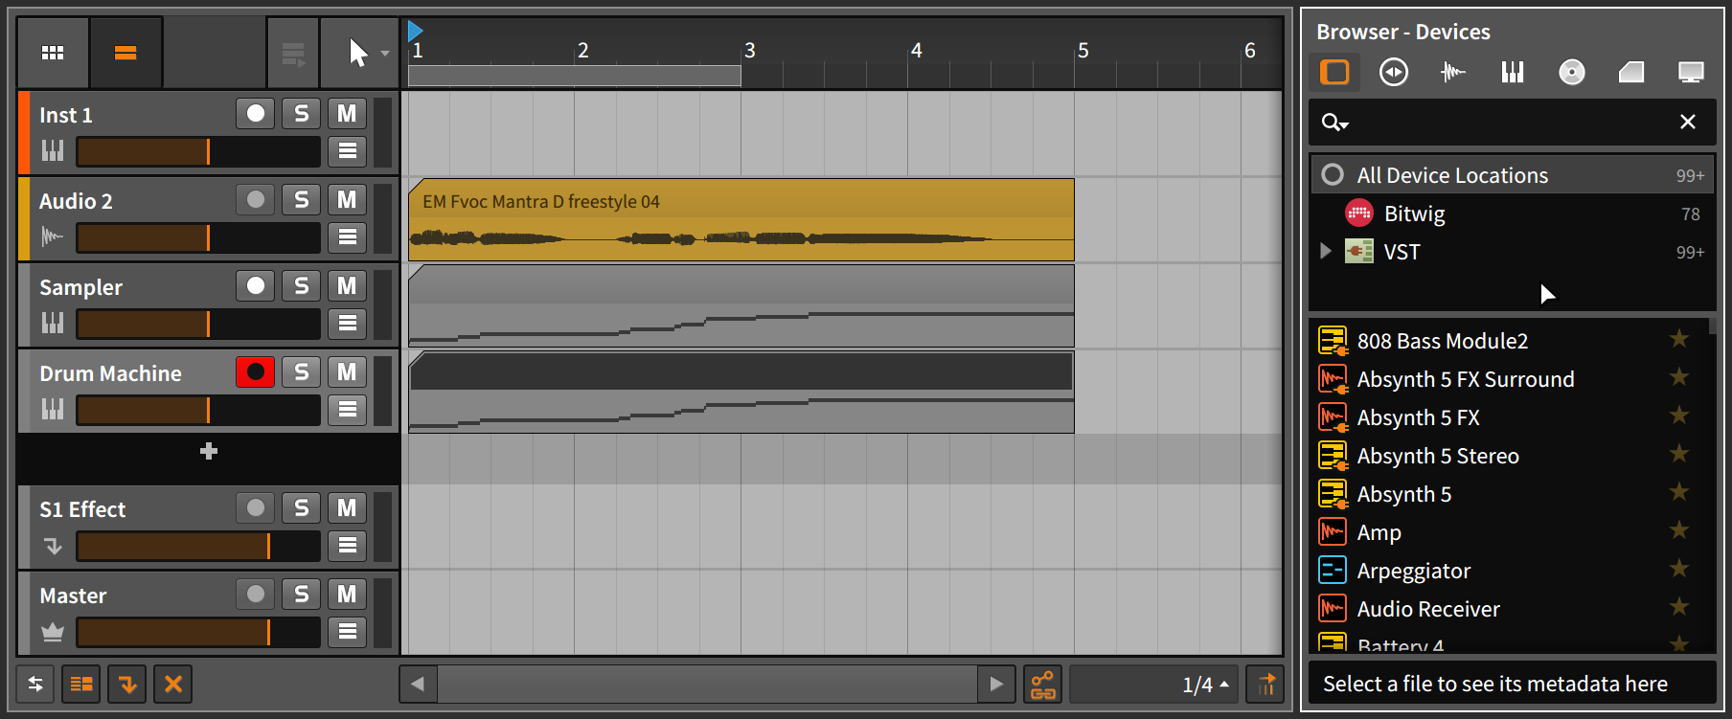Open S1 Effect track lanes menu
Viewport: 1732px width, 719px height.
[x=347, y=545]
